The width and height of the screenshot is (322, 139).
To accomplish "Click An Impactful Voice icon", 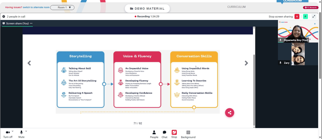I will pos(120,70).
